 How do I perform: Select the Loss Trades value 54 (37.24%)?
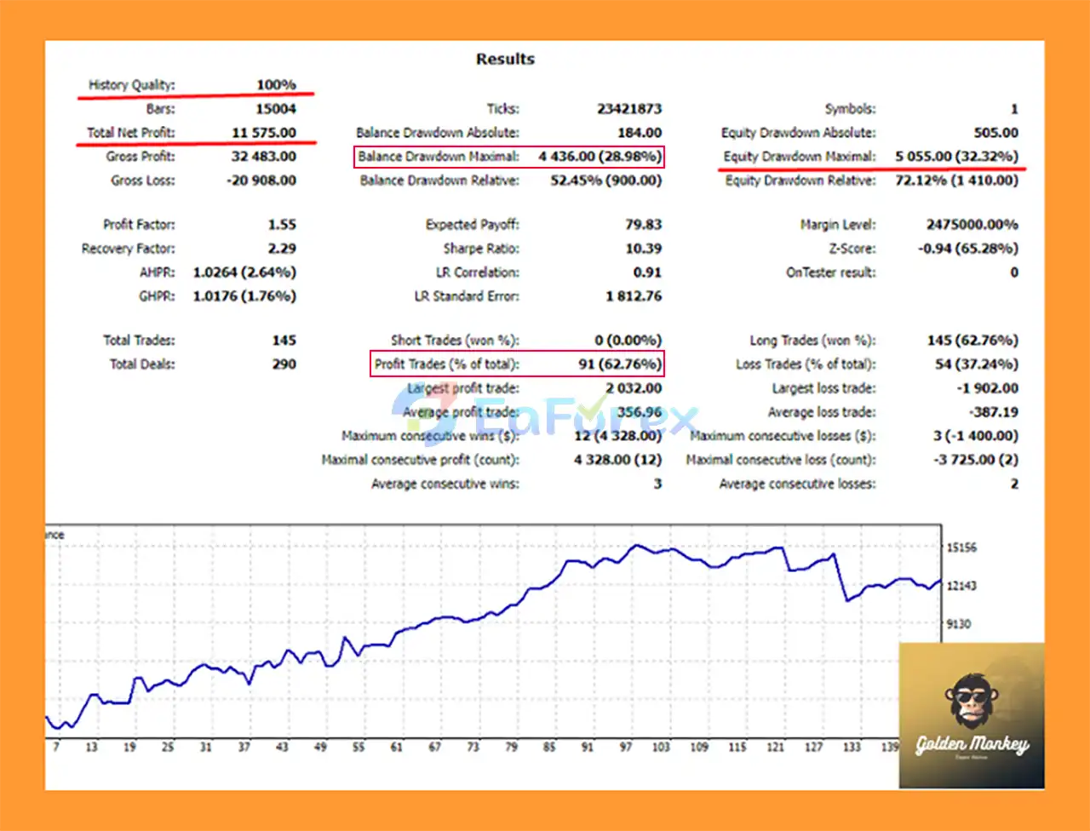(x=976, y=364)
